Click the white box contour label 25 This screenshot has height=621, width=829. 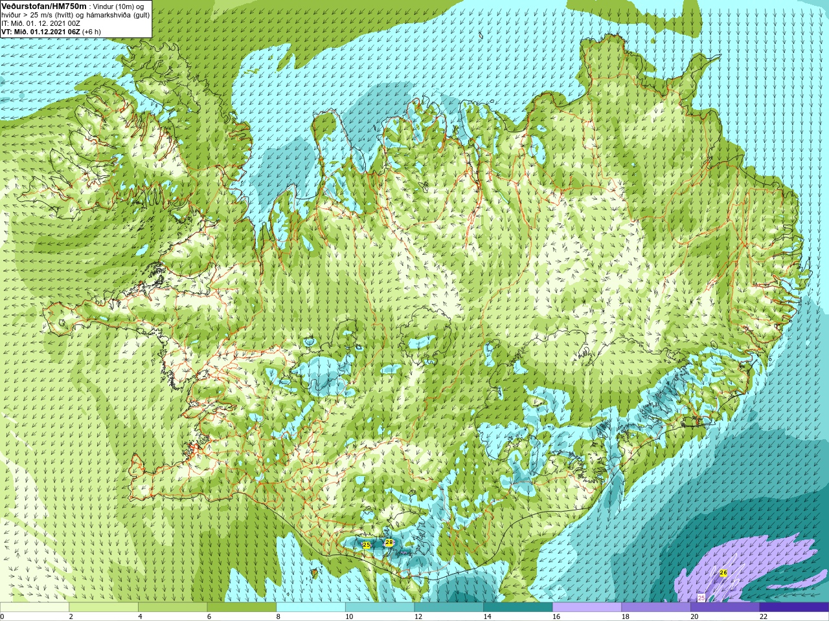[x=701, y=598]
